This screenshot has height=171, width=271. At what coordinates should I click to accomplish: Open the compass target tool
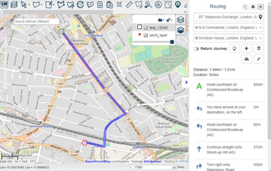point(158,5)
